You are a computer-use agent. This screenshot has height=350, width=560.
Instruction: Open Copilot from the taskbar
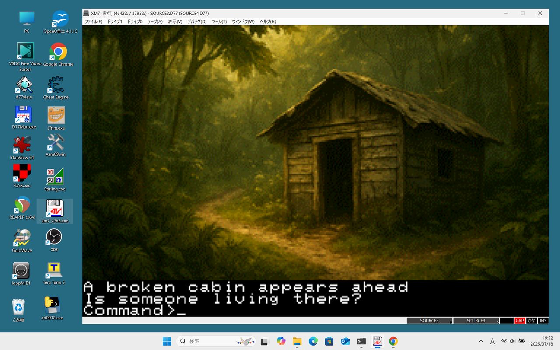281,341
